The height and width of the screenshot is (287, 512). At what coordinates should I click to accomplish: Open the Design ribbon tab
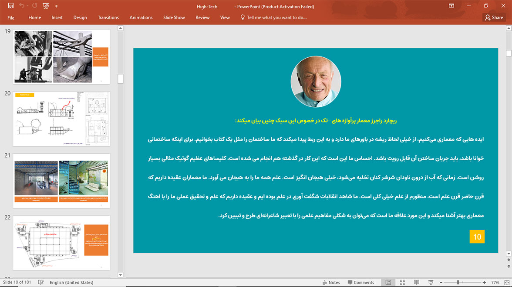tap(80, 18)
